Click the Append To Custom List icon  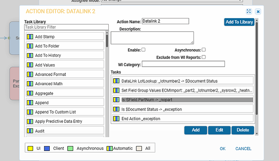point(30,112)
